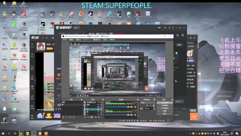Click mode dropdown pill next to 直播伴侣 logo
The height and width of the screenshot is (136, 241).
(x=77, y=28)
